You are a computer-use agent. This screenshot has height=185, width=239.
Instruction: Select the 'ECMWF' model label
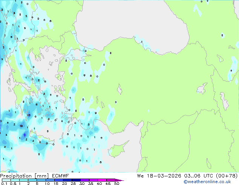61,176
